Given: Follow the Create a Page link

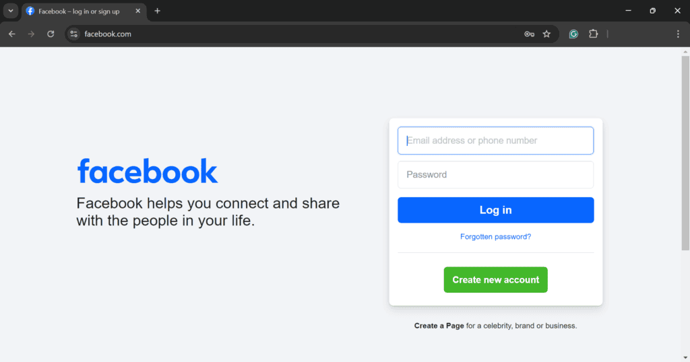Looking at the screenshot, I should 439,326.
